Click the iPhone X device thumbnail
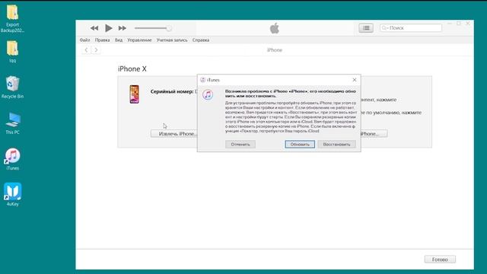Image resolution: width=487 pixels, height=274 pixels. (x=134, y=94)
